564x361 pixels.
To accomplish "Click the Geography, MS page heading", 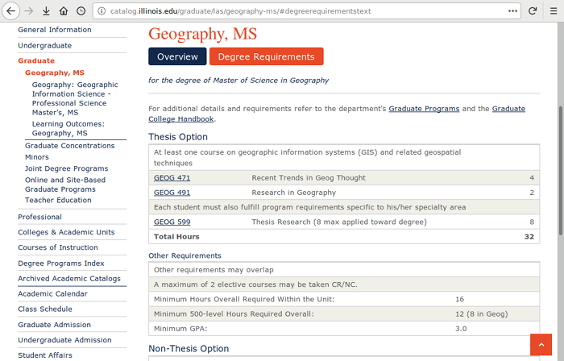I will (202, 34).
